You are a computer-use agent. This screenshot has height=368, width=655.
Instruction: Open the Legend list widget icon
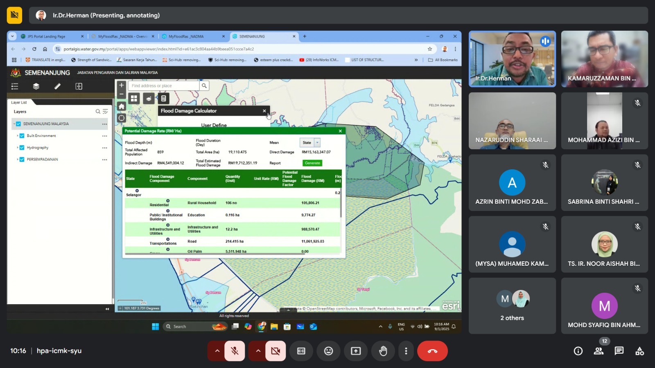pyautogui.click(x=15, y=86)
